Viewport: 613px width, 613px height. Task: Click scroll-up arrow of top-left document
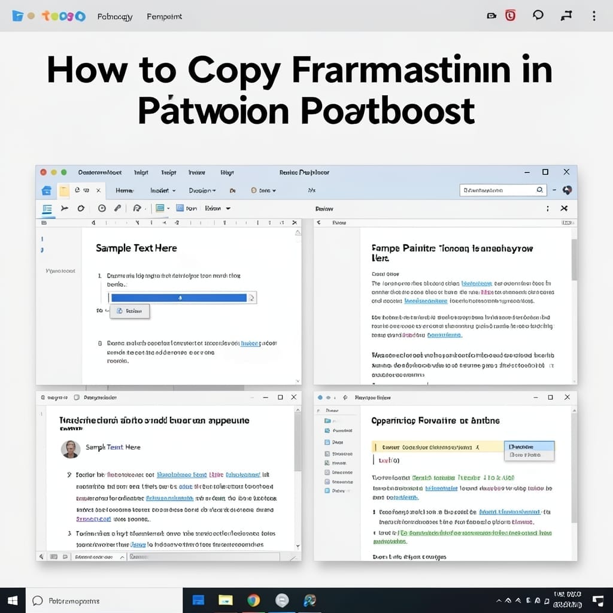298,233
